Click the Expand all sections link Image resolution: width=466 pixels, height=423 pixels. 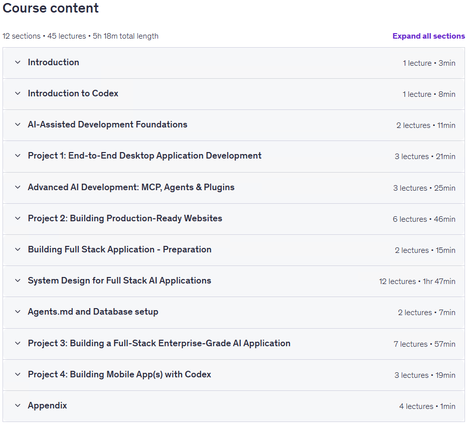click(x=428, y=36)
